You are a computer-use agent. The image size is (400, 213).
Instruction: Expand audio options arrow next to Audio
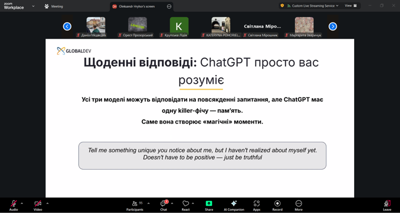pyautogui.click(x=22, y=203)
